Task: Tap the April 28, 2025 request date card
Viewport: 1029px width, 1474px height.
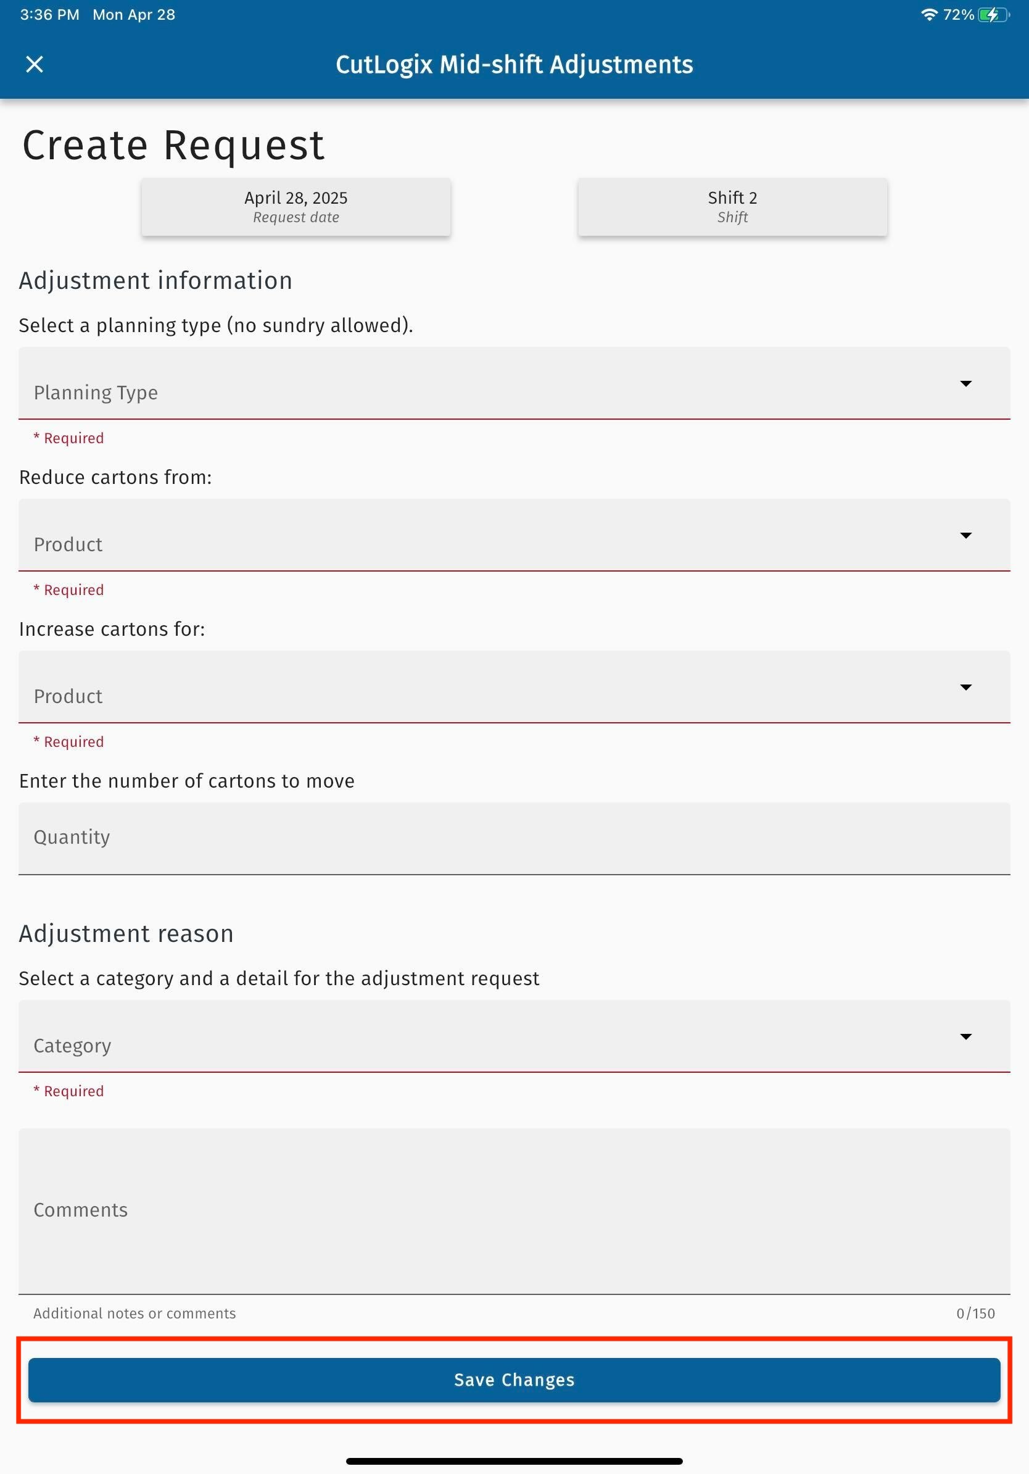Action: [x=295, y=207]
